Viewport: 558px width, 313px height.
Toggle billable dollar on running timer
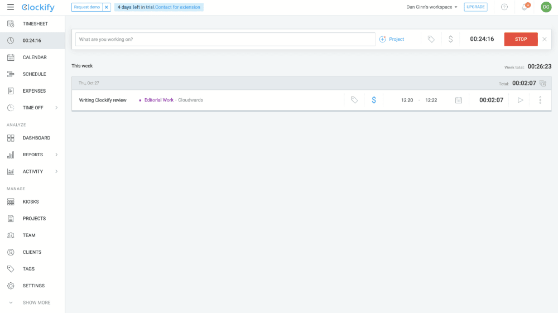tap(450, 39)
